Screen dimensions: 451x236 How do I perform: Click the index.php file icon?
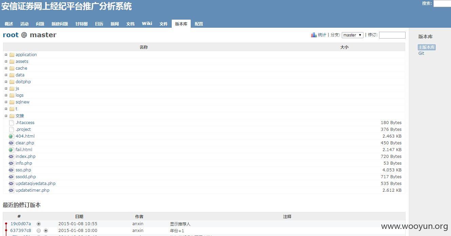point(11,157)
